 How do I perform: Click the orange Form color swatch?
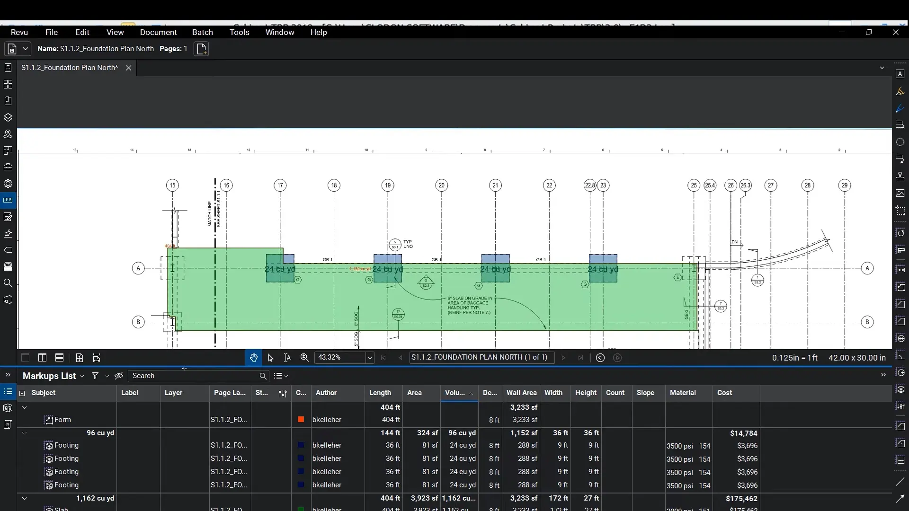[301, 420]
